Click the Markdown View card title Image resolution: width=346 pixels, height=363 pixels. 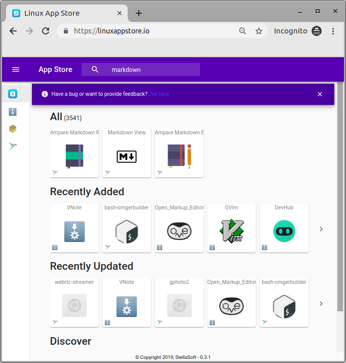click(127, 132)
